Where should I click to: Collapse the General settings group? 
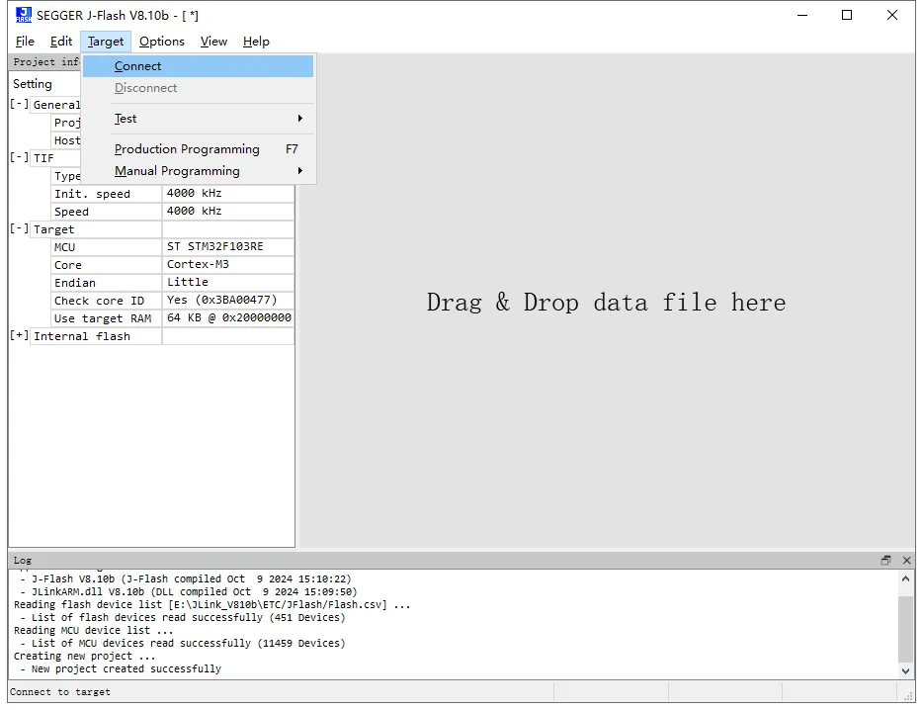[19, 104]
